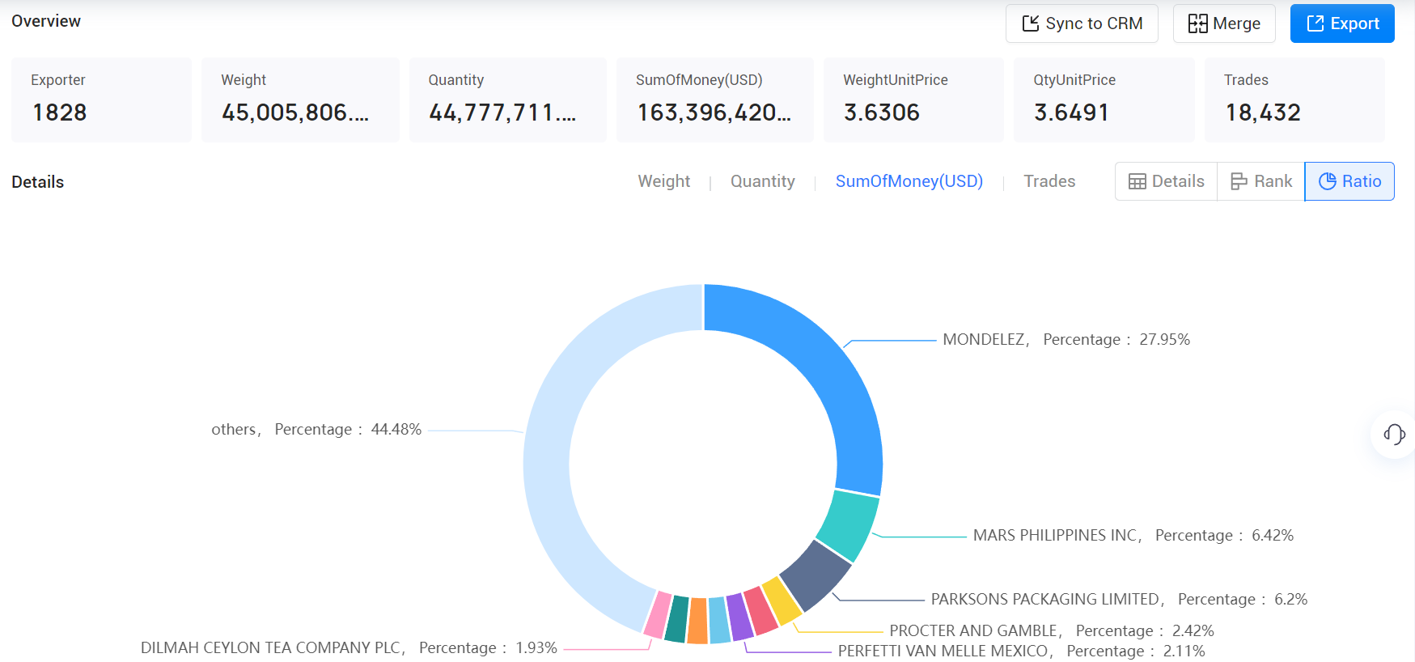Click the yellow PROCTER AND GAMBLE segment
Screen dimensions: 1415x662
pos(782,600)
